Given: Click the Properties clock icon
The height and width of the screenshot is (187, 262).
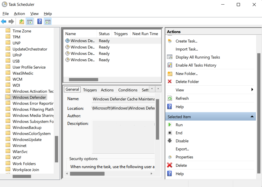Looking at the screenshot, I should [170, 157].
